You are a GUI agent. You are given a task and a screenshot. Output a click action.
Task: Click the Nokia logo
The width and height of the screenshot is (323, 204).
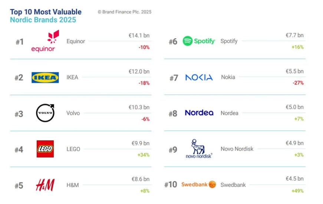tap(199, 78)
